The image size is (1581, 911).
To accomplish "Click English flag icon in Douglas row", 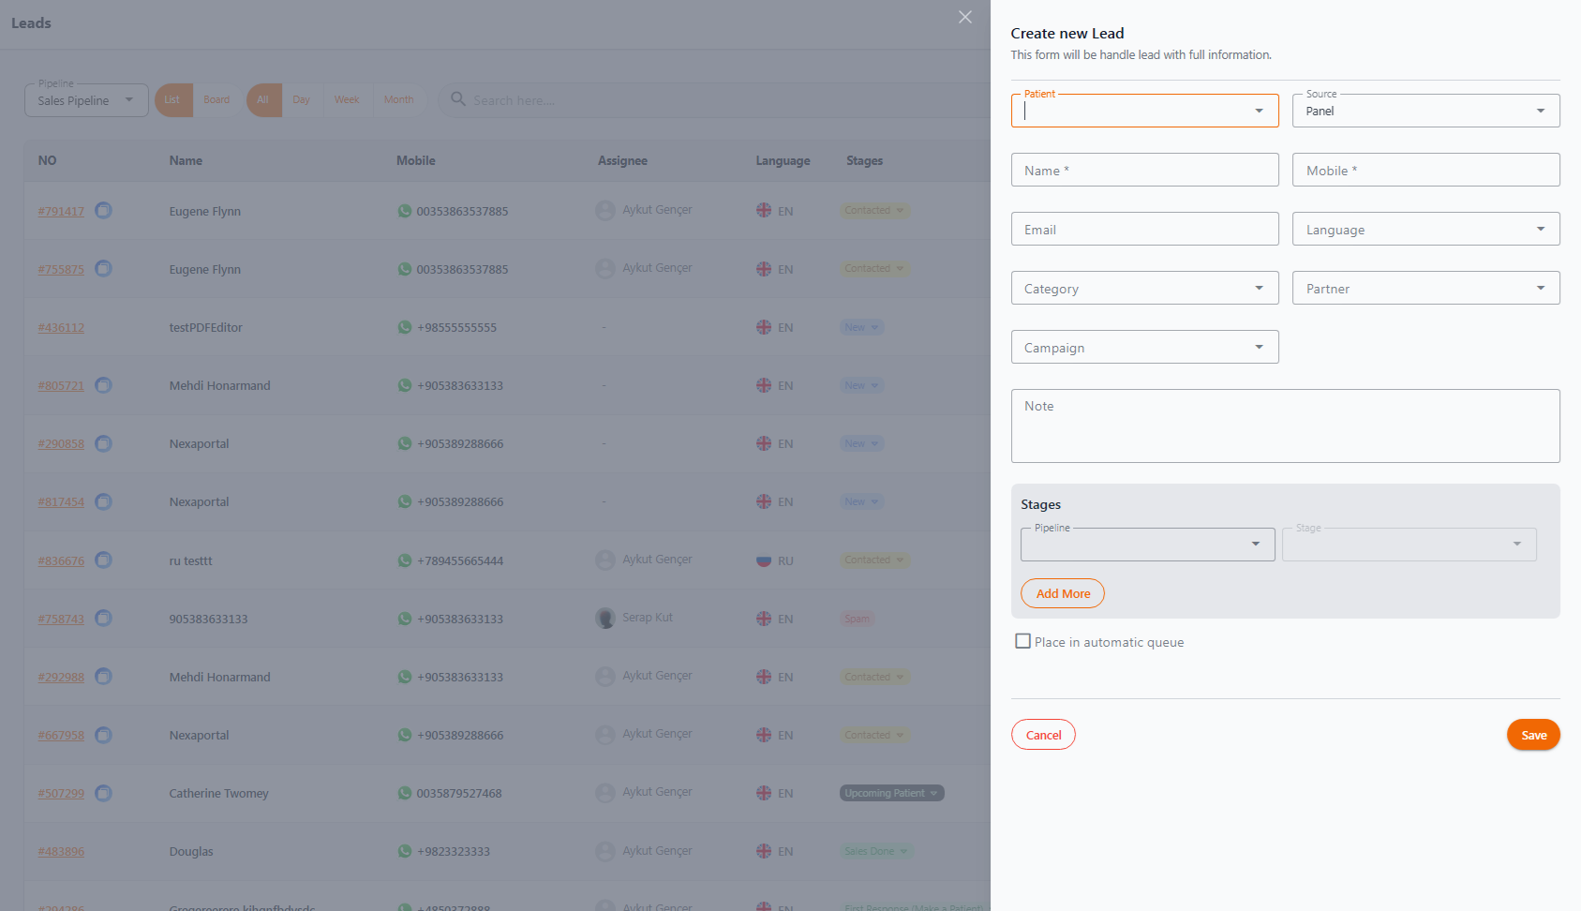I will (764, 851).
